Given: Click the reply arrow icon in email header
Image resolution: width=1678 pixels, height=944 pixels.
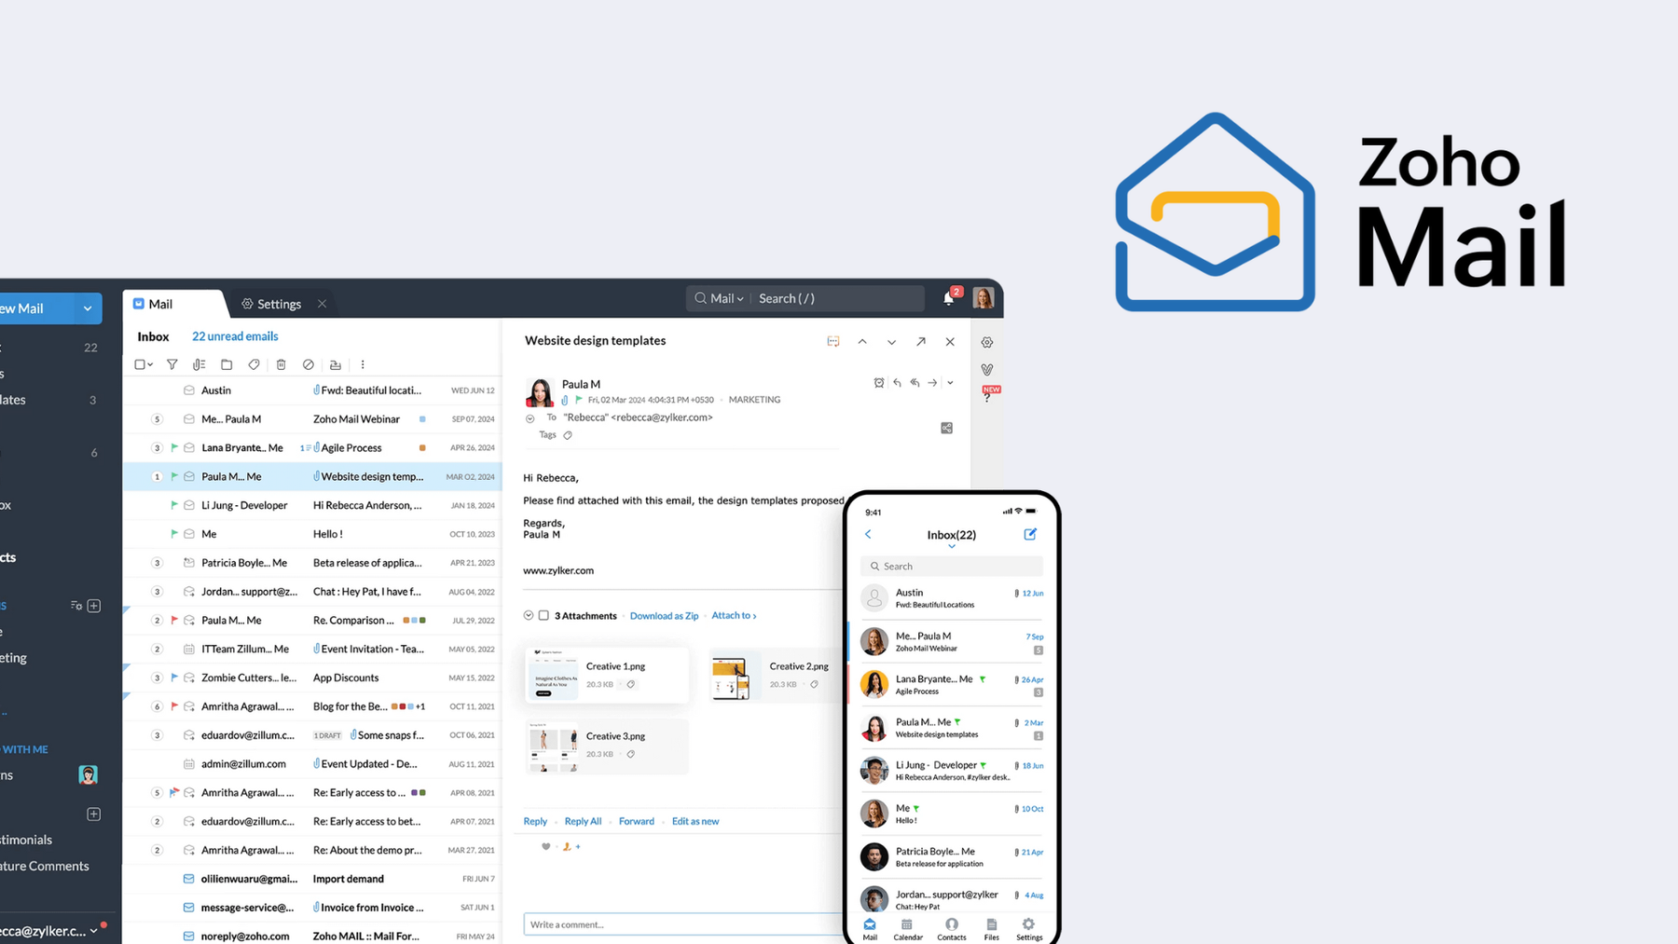Looking at the screenshot, I should click(x=897, y=383).
